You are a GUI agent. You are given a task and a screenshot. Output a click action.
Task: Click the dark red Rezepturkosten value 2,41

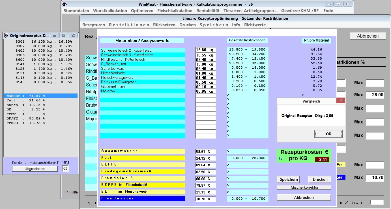[x=322, y=160]
